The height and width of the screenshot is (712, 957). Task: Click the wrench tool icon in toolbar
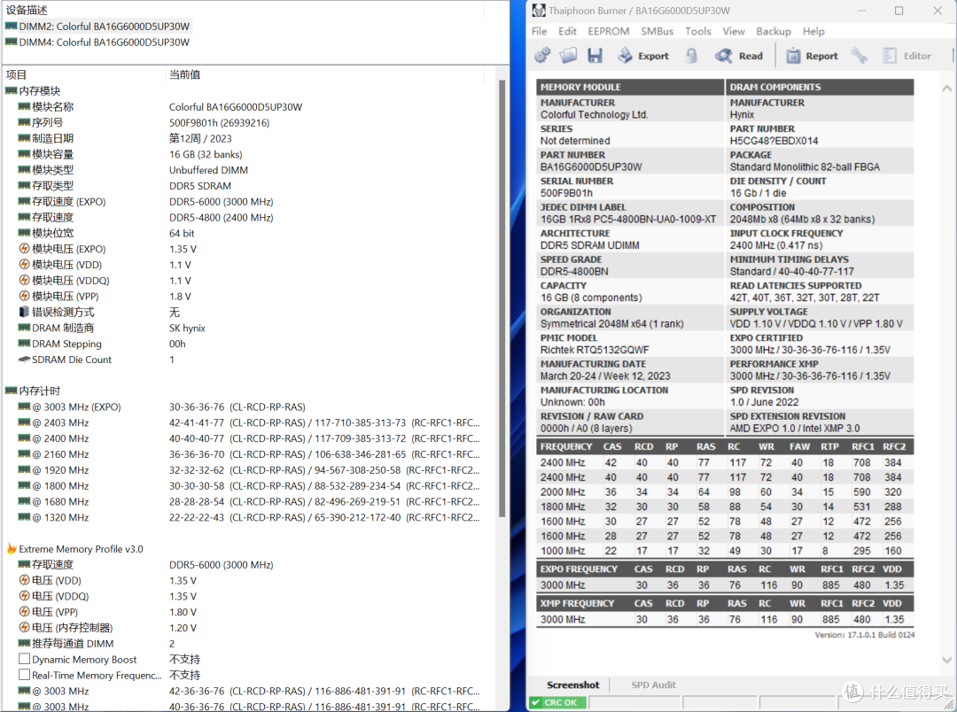pos(860,56)
